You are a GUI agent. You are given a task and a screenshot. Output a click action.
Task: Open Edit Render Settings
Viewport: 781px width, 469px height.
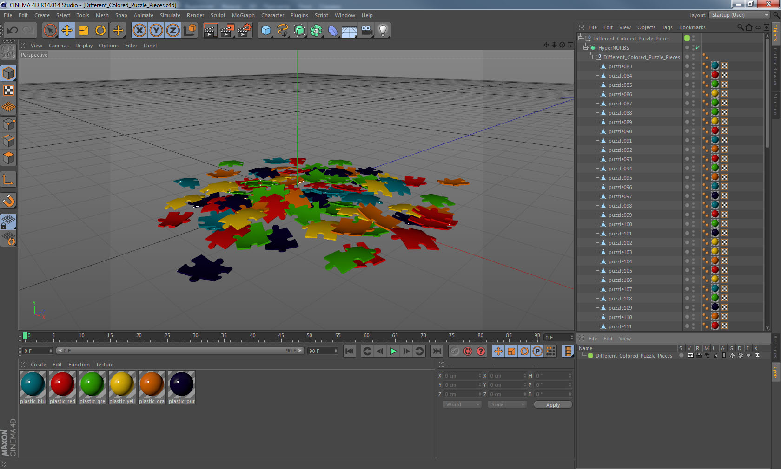[244, 31]
